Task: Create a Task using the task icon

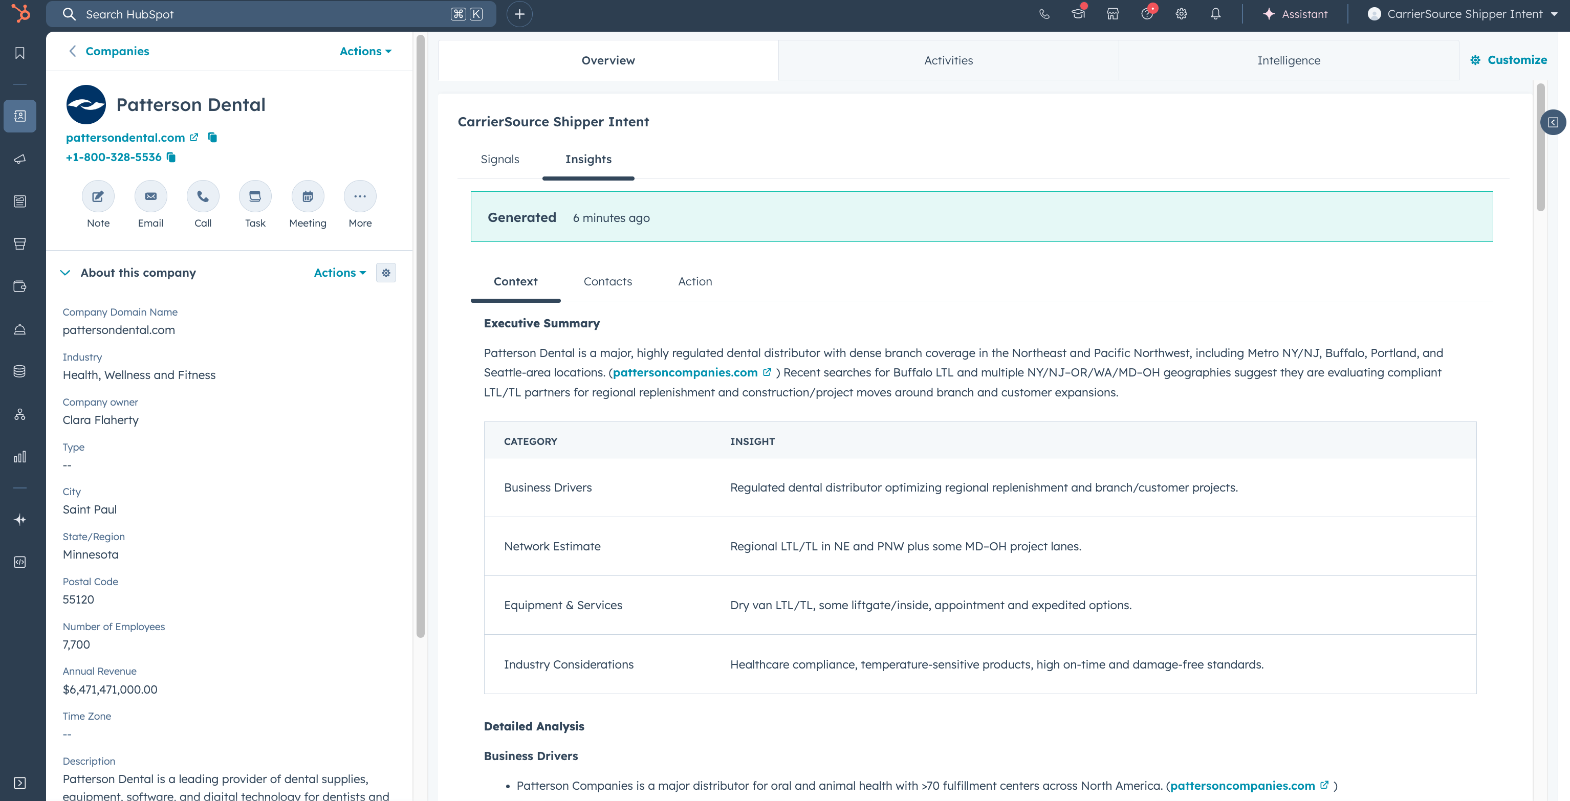Action: coord(255,196)
